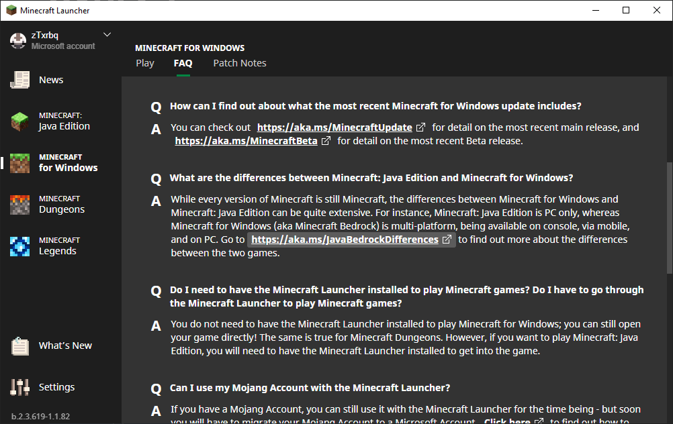The width and height of the screenshot is (673, 424).
Task: Click the zTxrbq account avatar
Action: 18,40
